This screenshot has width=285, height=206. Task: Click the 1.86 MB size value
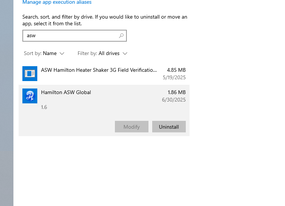coord(176,92)
